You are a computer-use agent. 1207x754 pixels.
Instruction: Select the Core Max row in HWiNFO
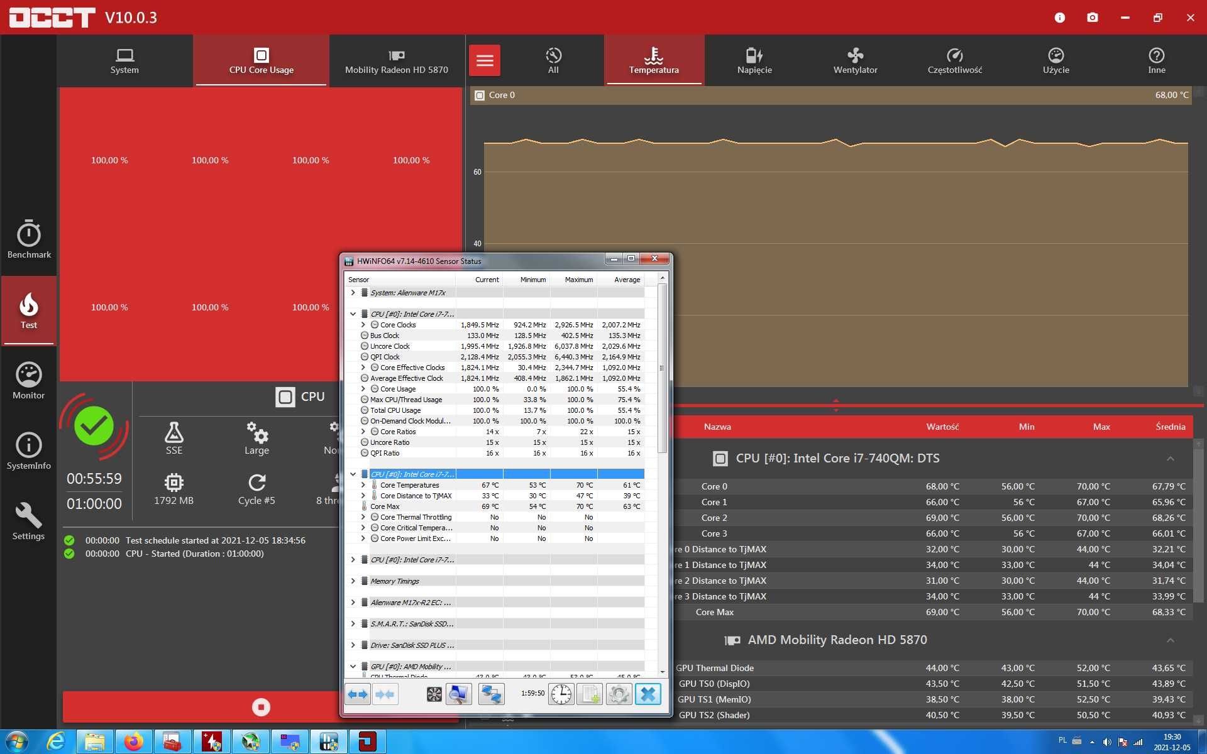pyautogui.click(x=494, y=506)
